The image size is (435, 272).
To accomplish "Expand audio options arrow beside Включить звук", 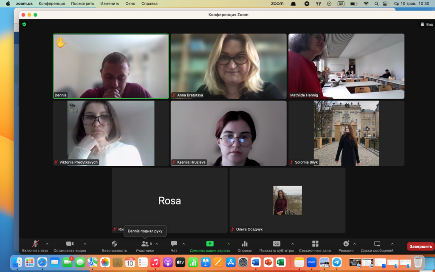I will 47,244.
